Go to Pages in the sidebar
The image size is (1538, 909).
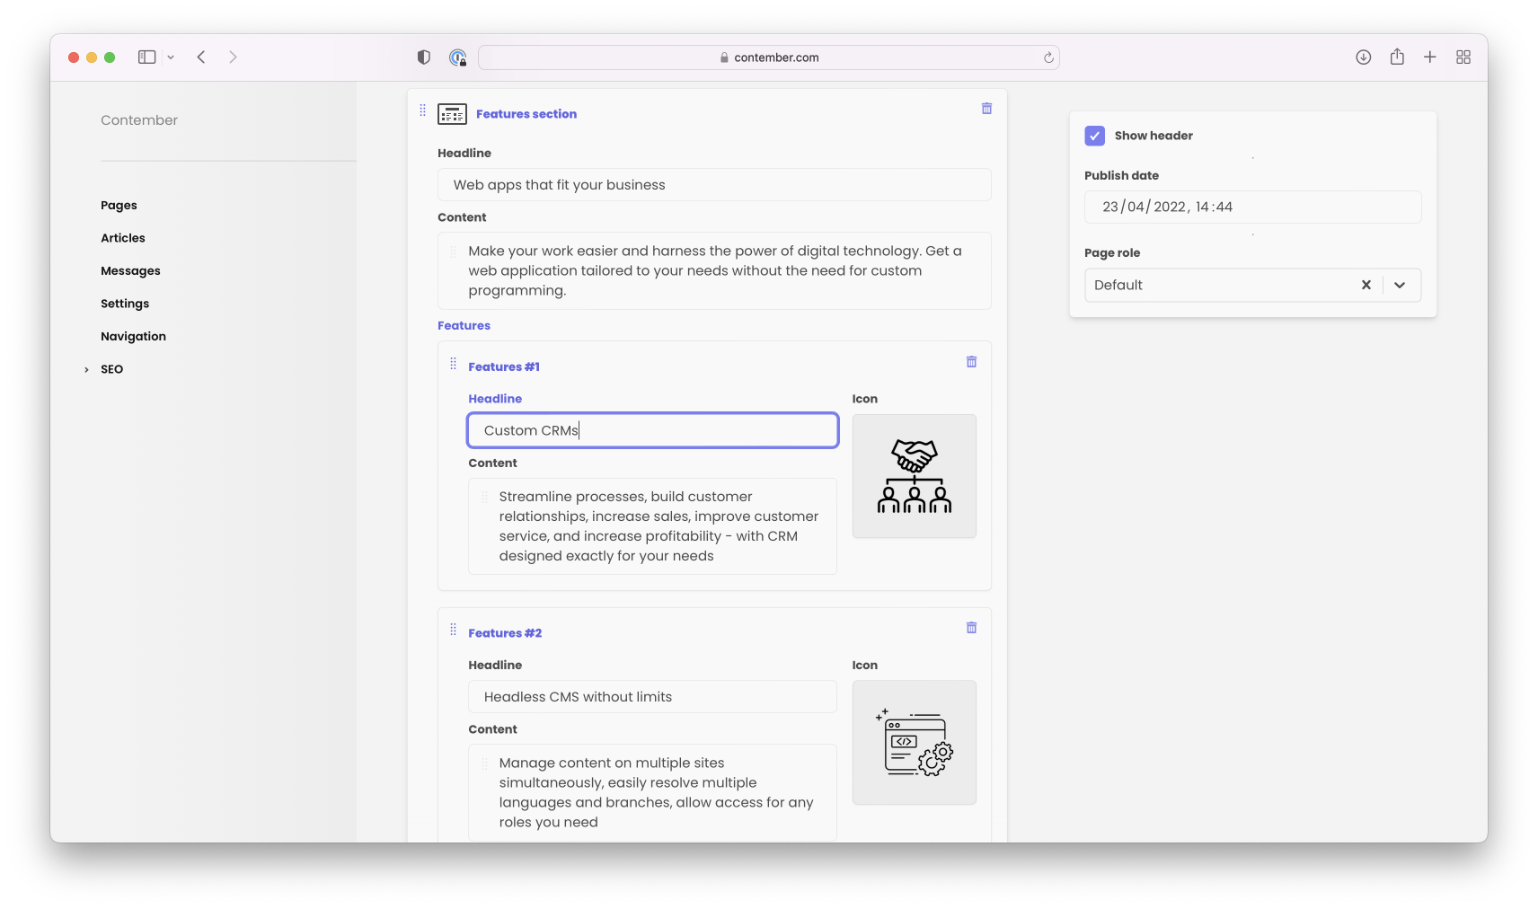119,205
